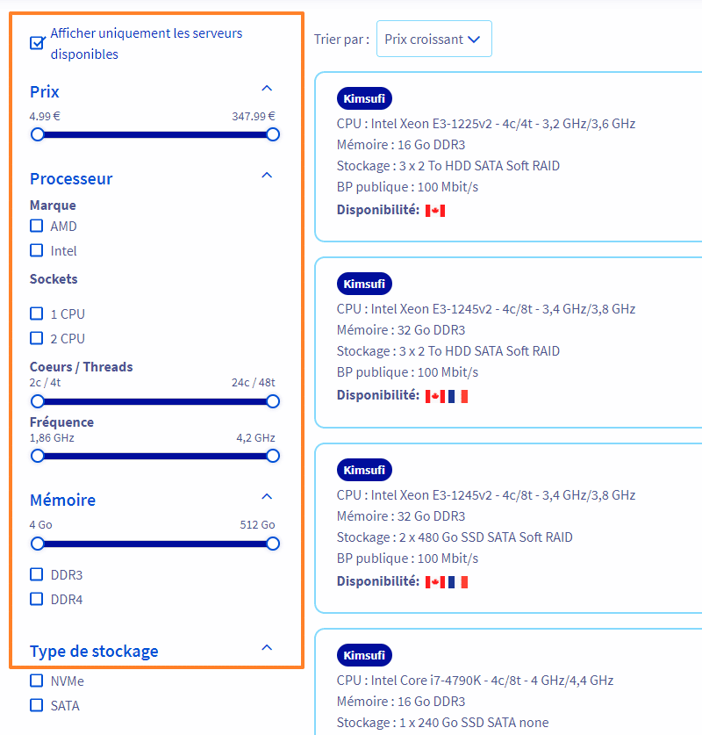Collapse the Prix filter section
This screenshot has height=735, width=702.
tap(268, 89)
